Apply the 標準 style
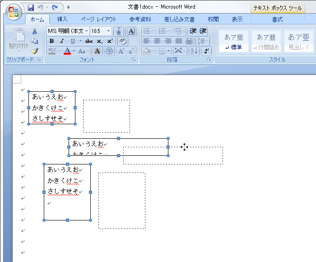The height and width of the screenshot is (262, 316). tap(233, 41)
